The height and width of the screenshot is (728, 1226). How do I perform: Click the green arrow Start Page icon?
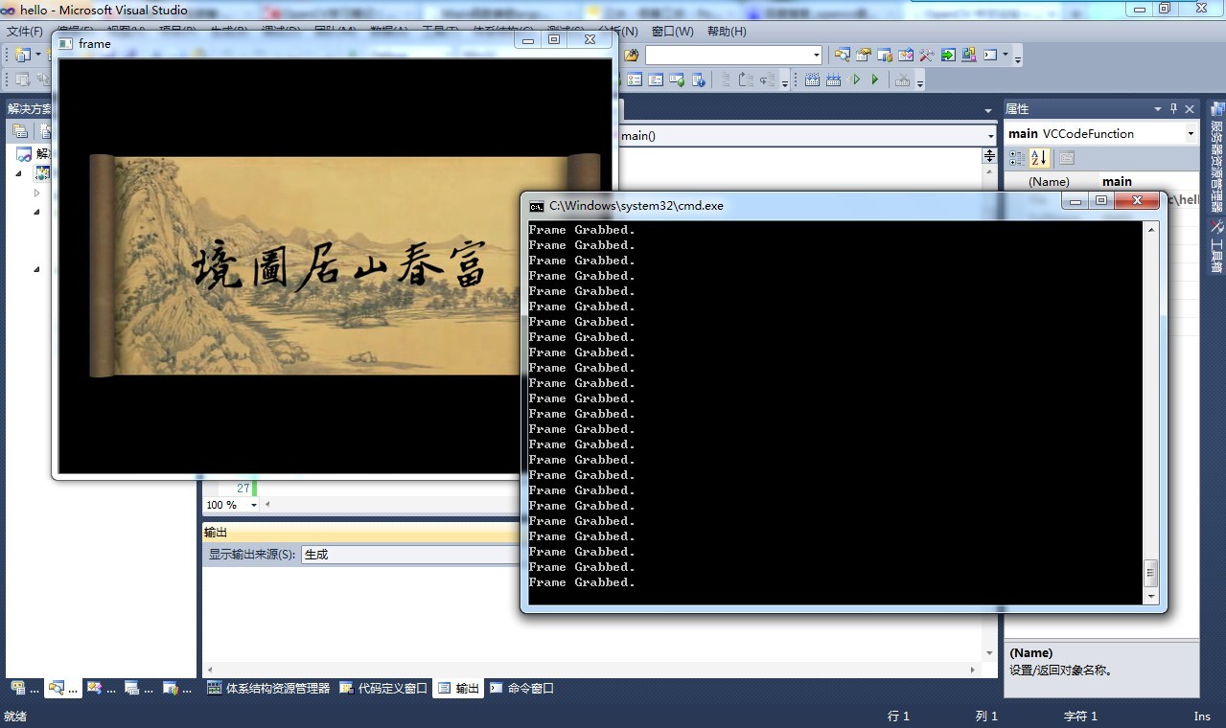pos(948,55)
